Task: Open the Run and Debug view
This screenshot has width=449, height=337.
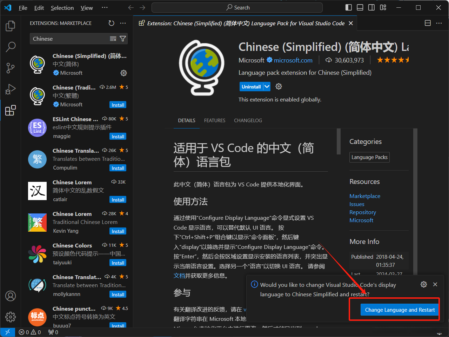Action: (x=11, y=89)
